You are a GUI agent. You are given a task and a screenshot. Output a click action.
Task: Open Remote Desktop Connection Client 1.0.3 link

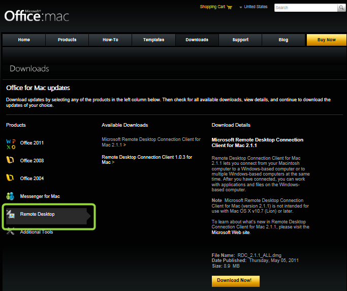[147, 160]
